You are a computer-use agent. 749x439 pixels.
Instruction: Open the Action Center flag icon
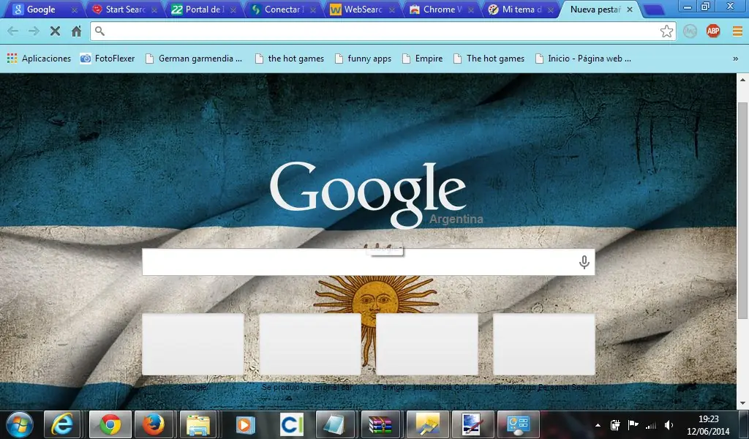coord(633,424)
